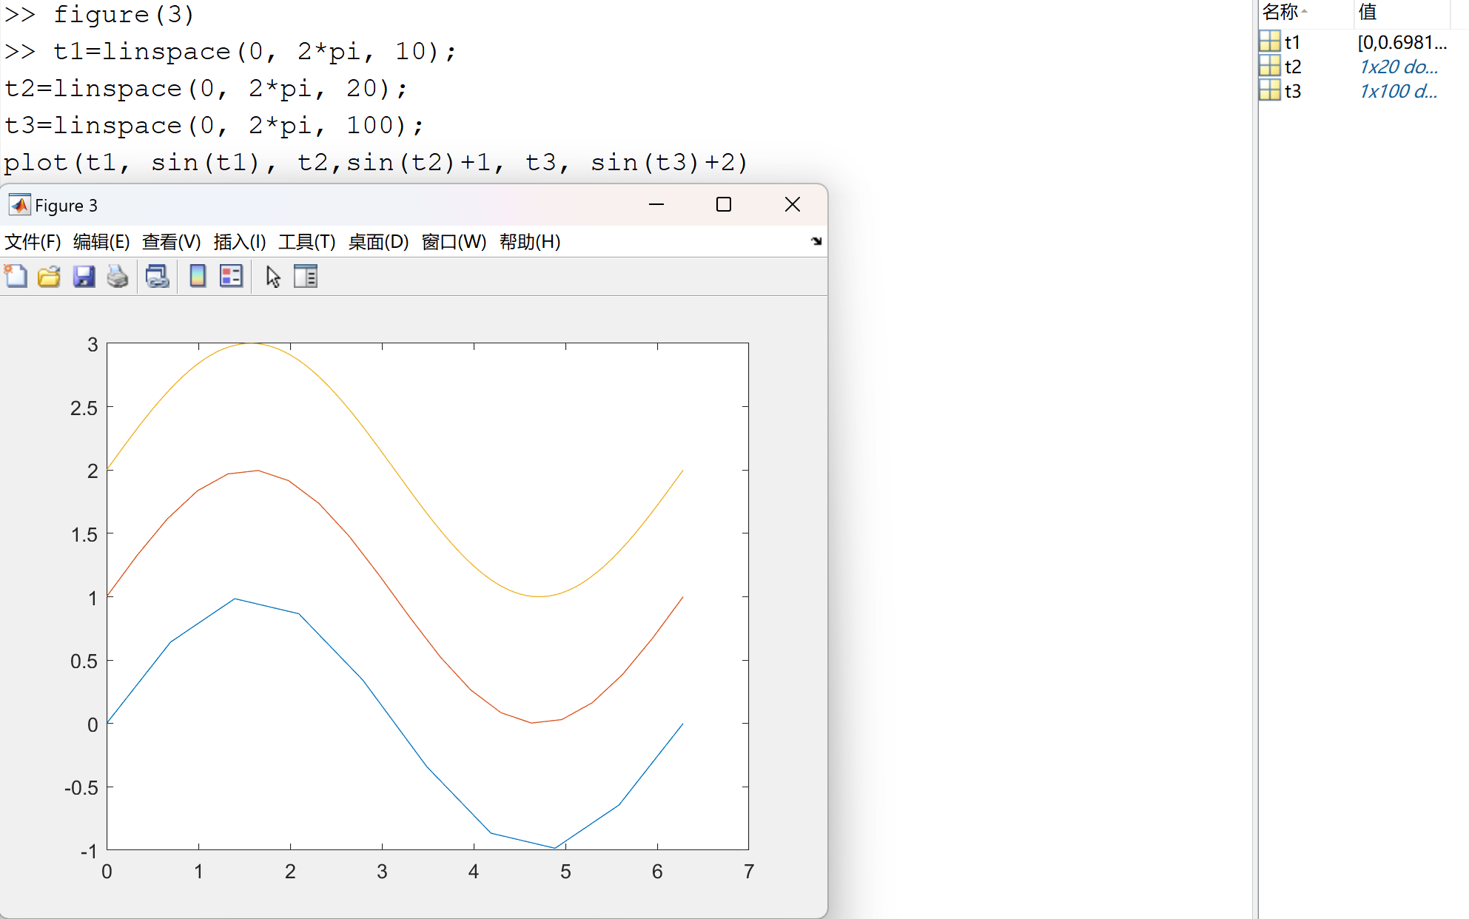Click the t2=linspace command line
The height and width of the screenshot is (919, 1469).
click(206, 88)
